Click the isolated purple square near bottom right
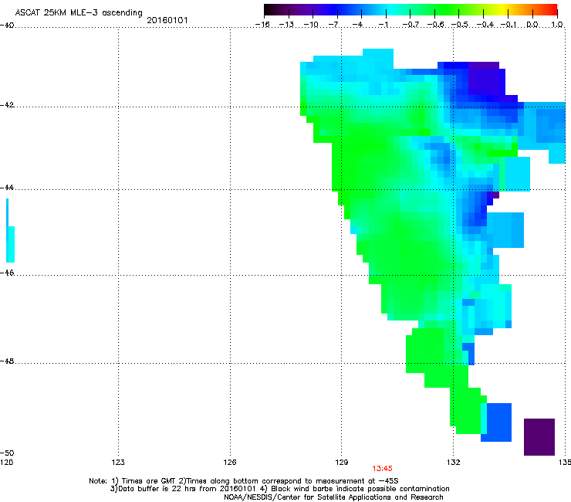The width and height of the screenshot is (571, 502). (539, 437)
